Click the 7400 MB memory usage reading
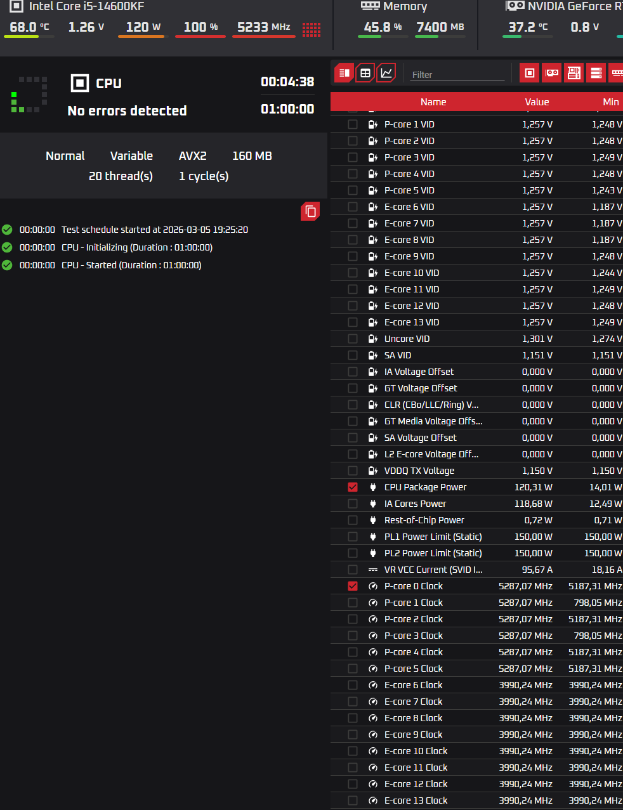The image size is (623, 810). [440, 27]
